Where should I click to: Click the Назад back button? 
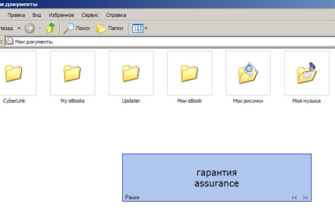(6, 28)
